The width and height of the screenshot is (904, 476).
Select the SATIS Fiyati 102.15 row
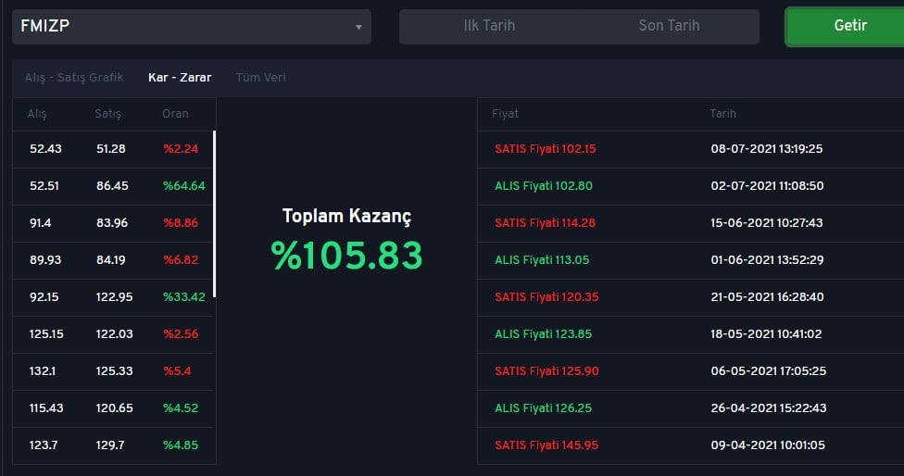pyautogui.click(x=691, y=149)
